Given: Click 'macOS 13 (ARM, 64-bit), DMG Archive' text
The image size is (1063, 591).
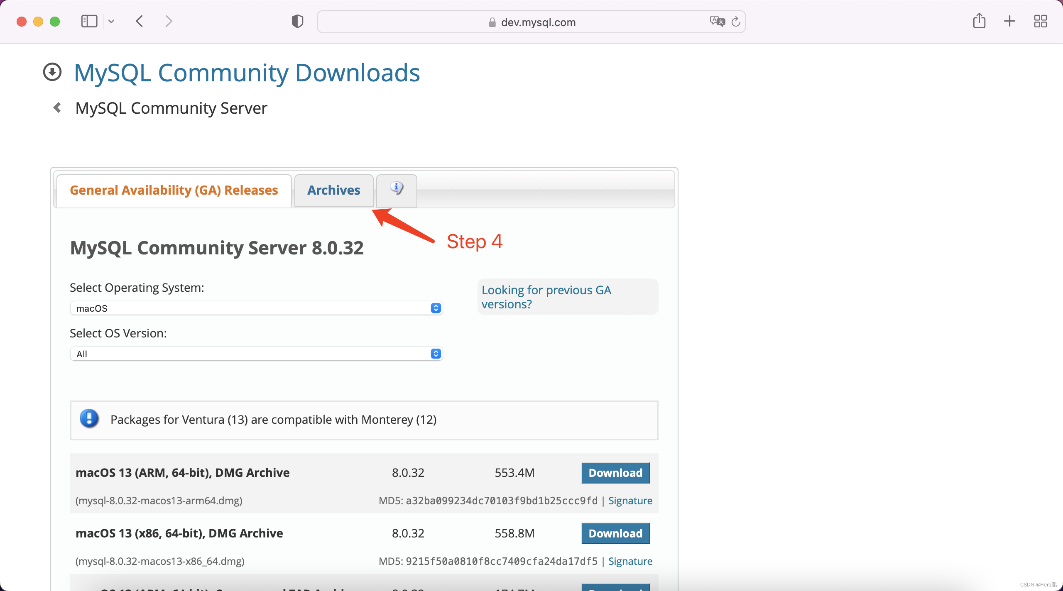Looking at the screenshot, I should [183, 473].
